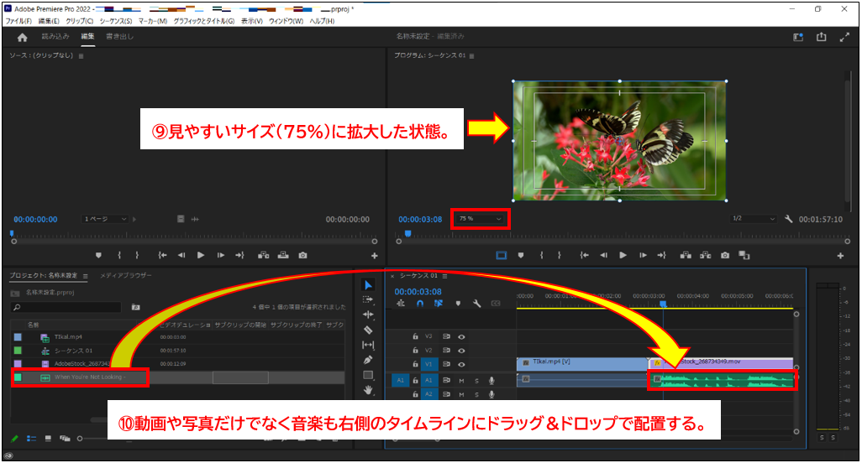The height and width of the screenshot is (463, 862).
Task: Toggle linked selection in timeline
Action: [x=439, y=304]
